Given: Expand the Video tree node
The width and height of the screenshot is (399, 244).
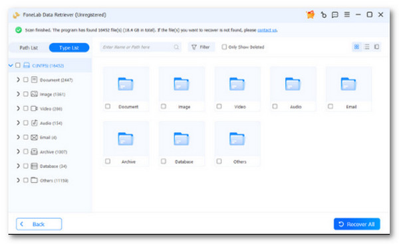Looking at the screenshot, I should (x=18, y=109).
